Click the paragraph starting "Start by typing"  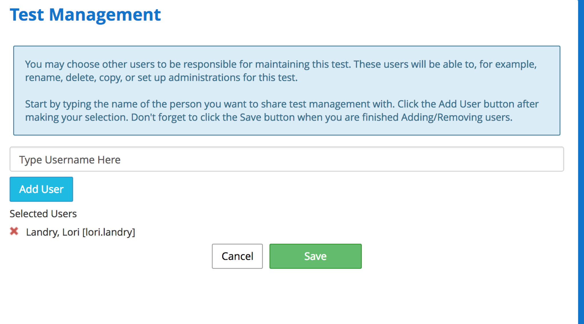pyautogui.click(x=282, y=111)
